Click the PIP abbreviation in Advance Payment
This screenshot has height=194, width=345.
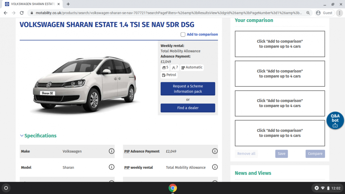127,151
